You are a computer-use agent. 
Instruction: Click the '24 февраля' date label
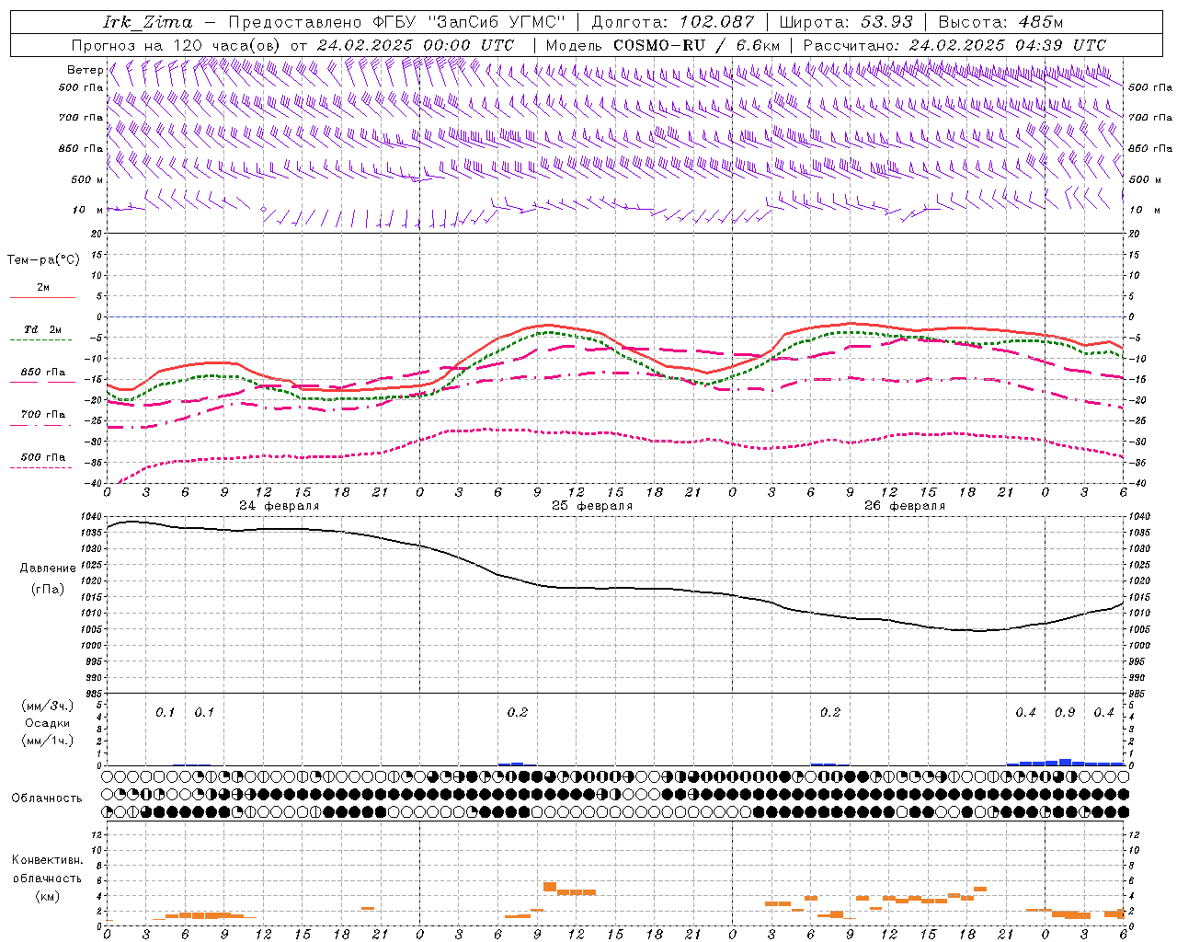280,506
